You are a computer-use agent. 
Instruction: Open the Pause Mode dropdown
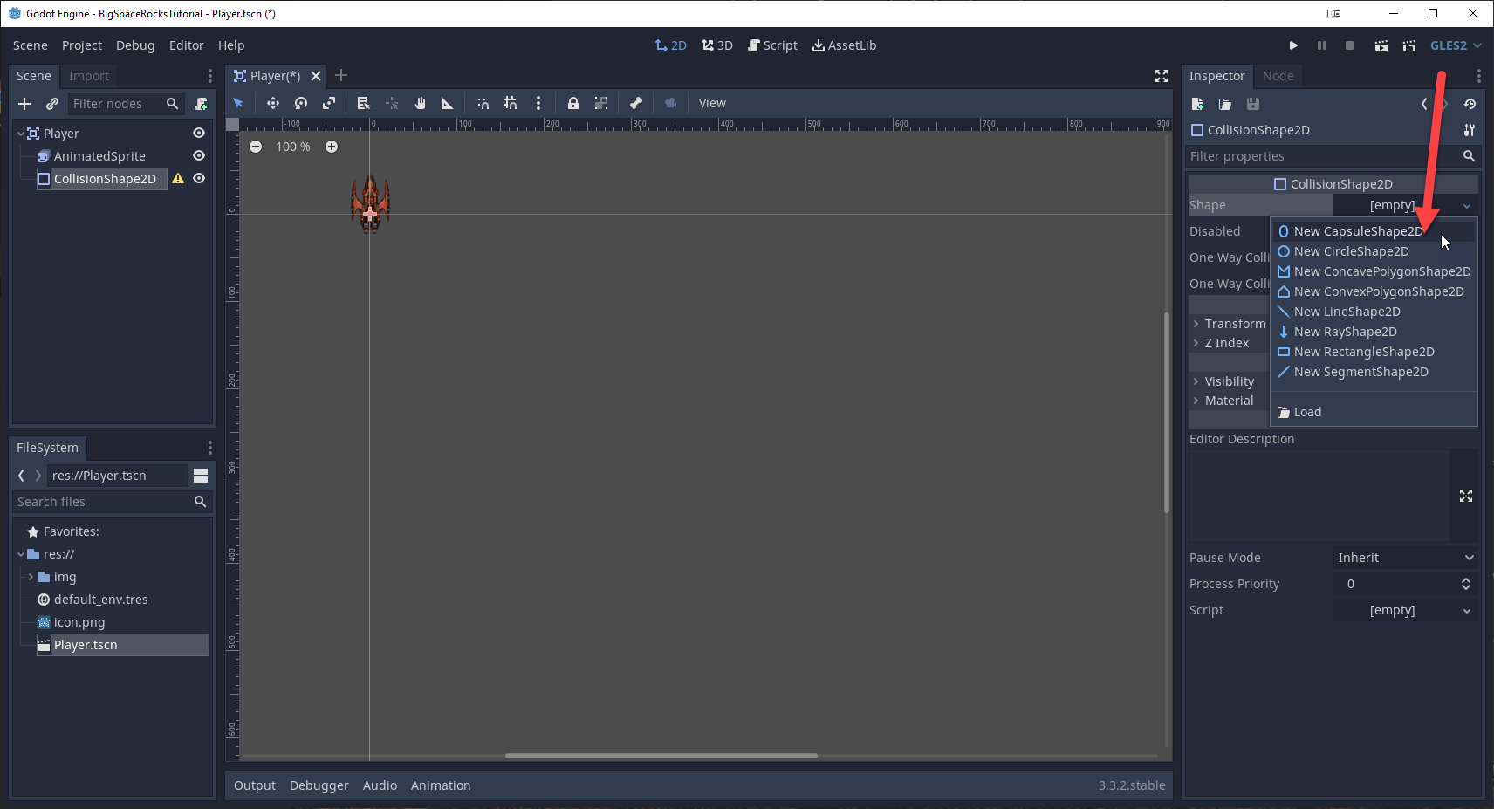pyautogui.click(x=1405, y=558)
